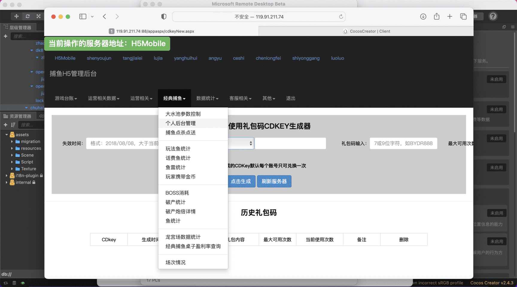Click the Share icon in Safari toolbar
The width and height of the screenshot is (517, 287).
click(x=437, y=16)
